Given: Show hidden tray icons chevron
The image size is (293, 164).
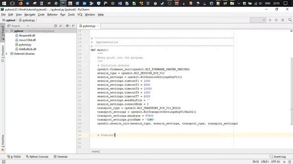Looking at the screenshot, I should 239,3.
